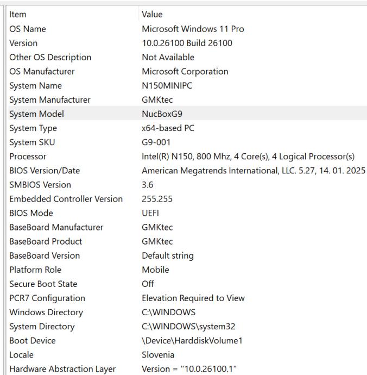Click the UEFI value
Image resolution: width=367 pixels, height=375 pixels.
[x=150, y=213]
